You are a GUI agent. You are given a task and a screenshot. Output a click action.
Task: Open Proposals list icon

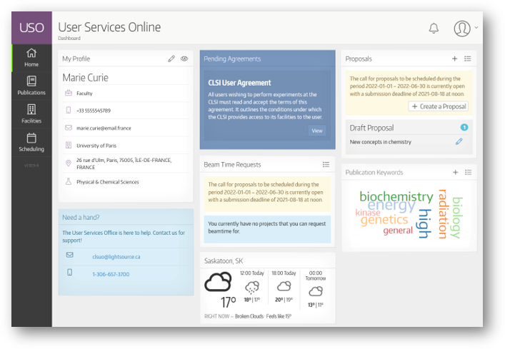(468, 59)
